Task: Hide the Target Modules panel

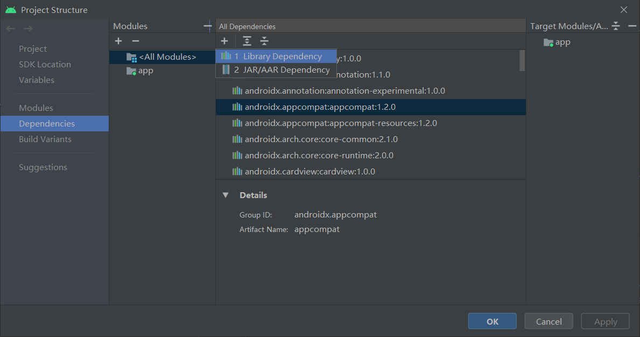Action: [632, 26]
